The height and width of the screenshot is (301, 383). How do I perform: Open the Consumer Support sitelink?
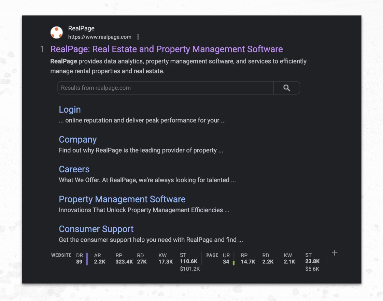tap(96, 229)
